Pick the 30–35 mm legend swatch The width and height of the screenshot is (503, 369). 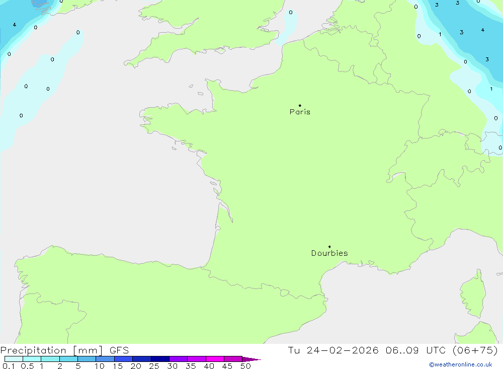pos(179,359)
